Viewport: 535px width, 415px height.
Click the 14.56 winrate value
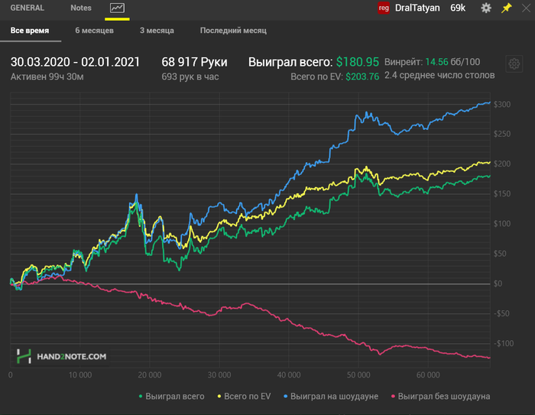pyautogui.click(x=436, y=62)
